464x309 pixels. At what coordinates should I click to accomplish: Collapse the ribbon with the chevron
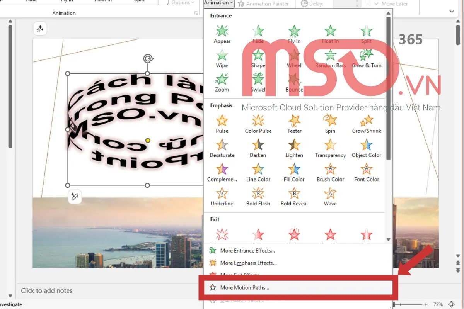pos(452,12)
